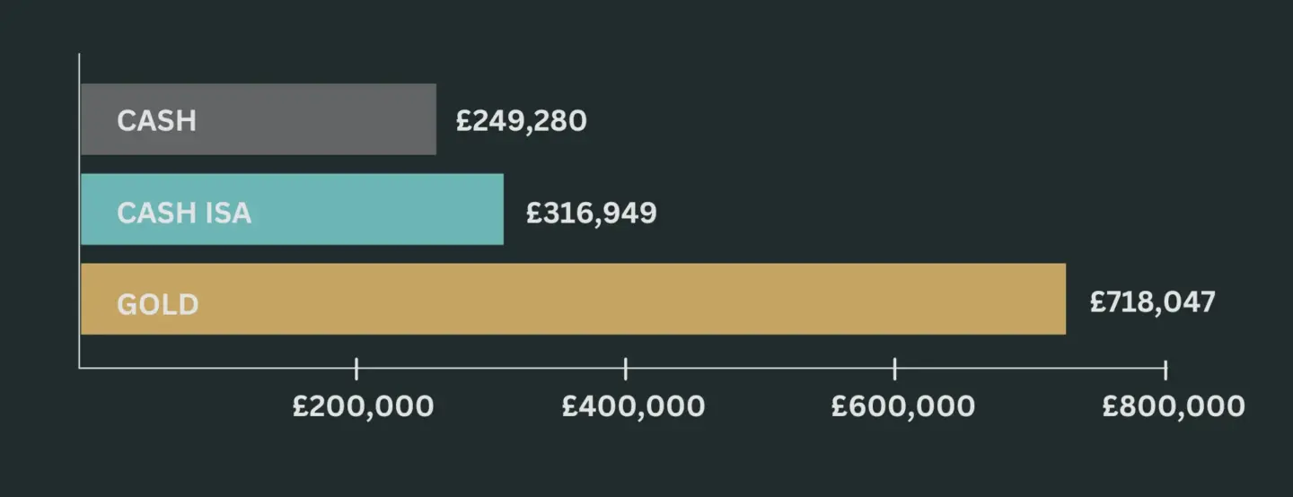Select the £718,047 value label

click(1152, 302)
